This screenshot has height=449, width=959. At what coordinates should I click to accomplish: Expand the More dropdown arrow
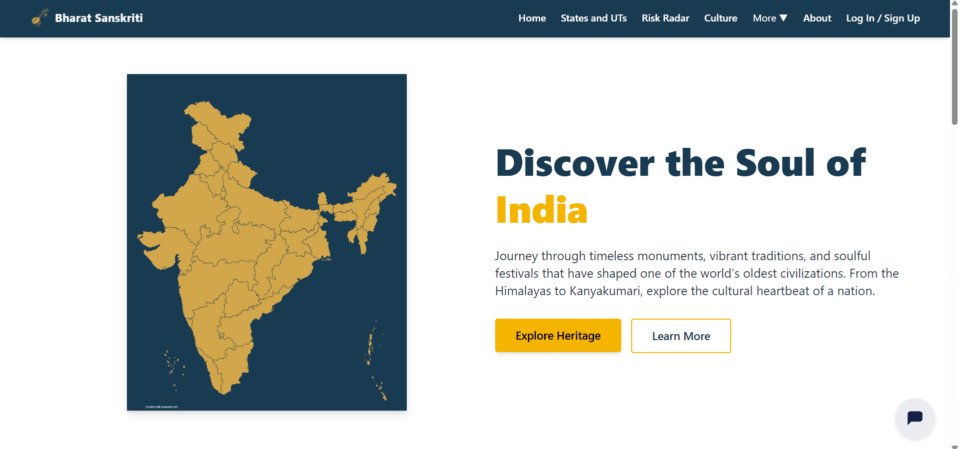pos(784,18)
